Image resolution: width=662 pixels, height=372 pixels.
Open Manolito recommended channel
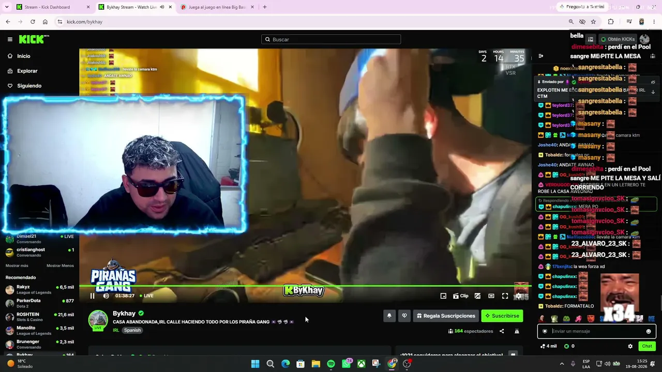pos(40,331)
